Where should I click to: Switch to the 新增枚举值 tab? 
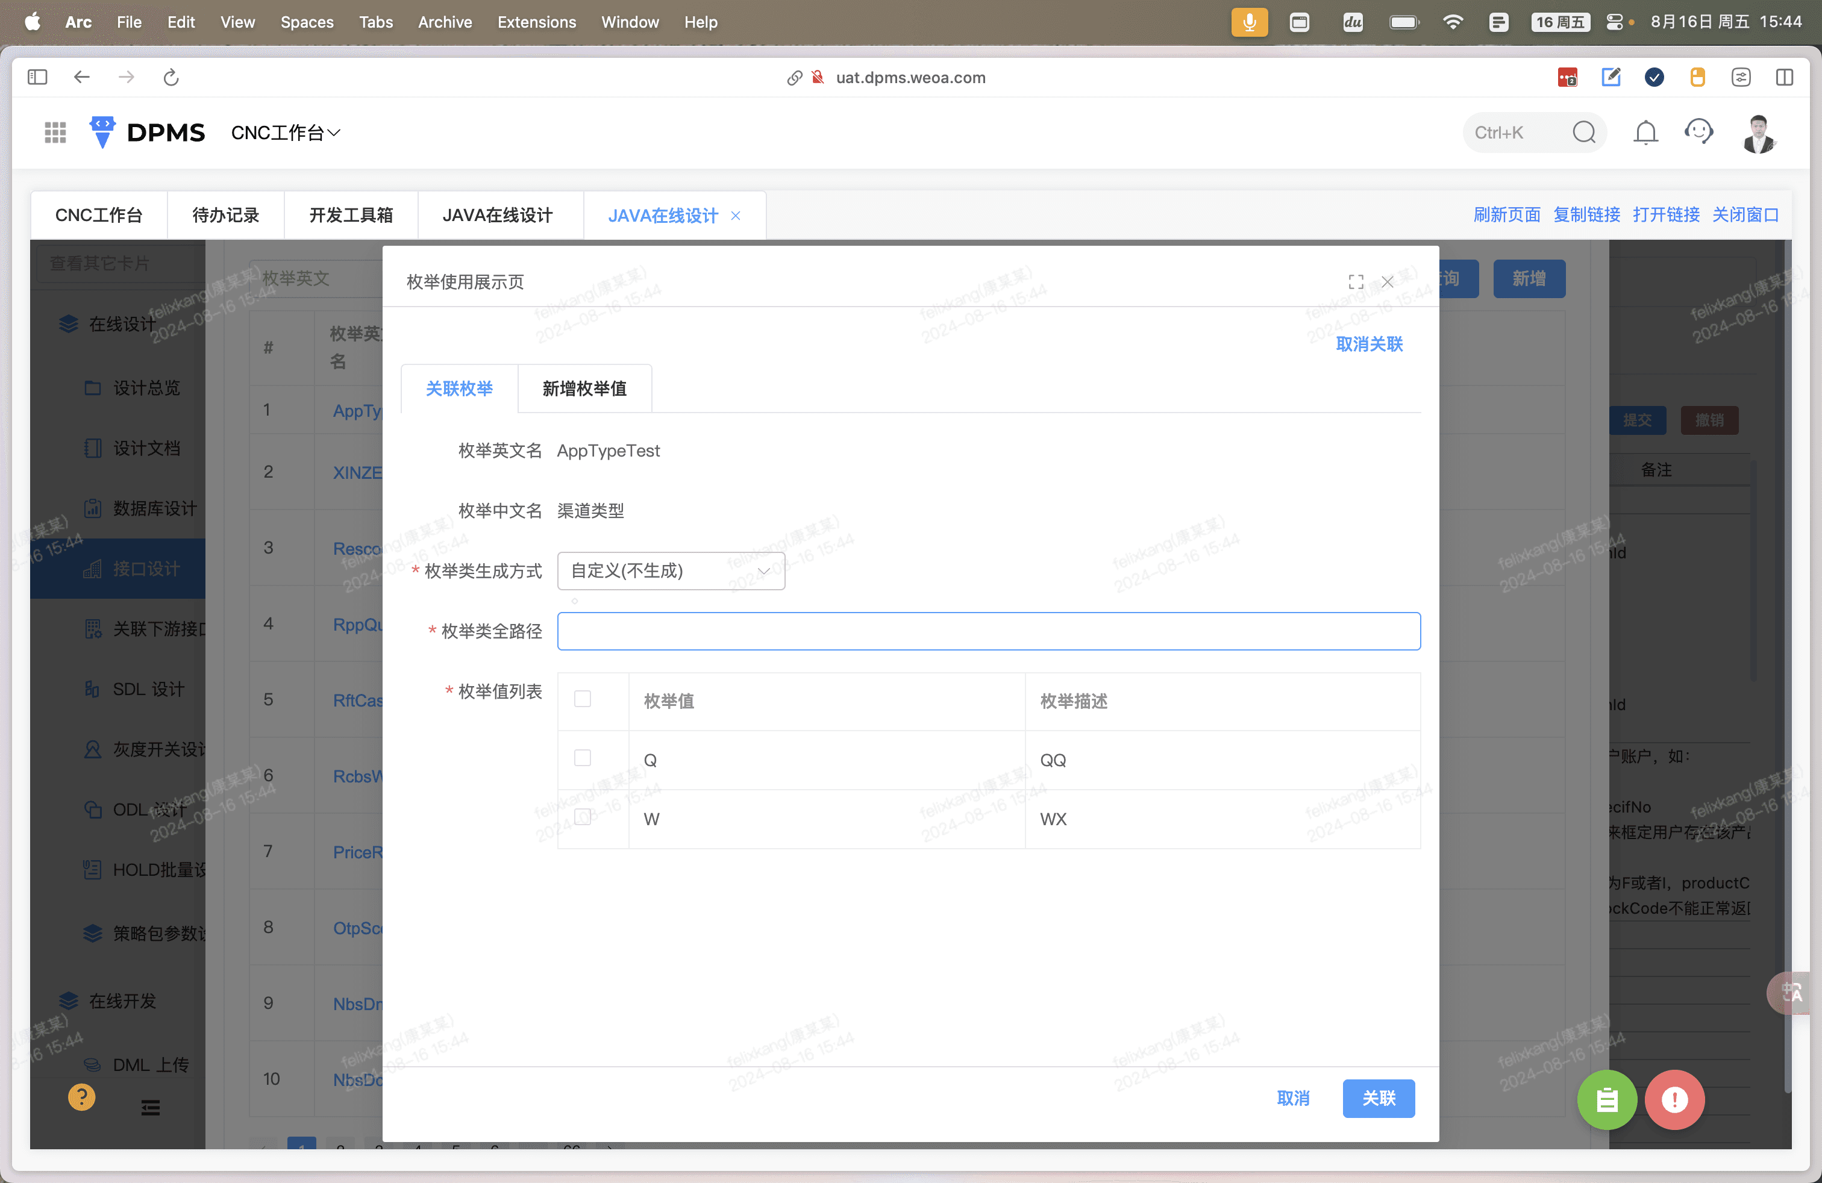pos(585,389)
